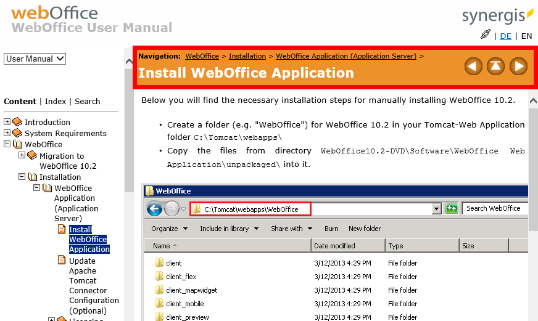Click the previous page arrow icon
This screenshot has width=538, height=321.
473,66
